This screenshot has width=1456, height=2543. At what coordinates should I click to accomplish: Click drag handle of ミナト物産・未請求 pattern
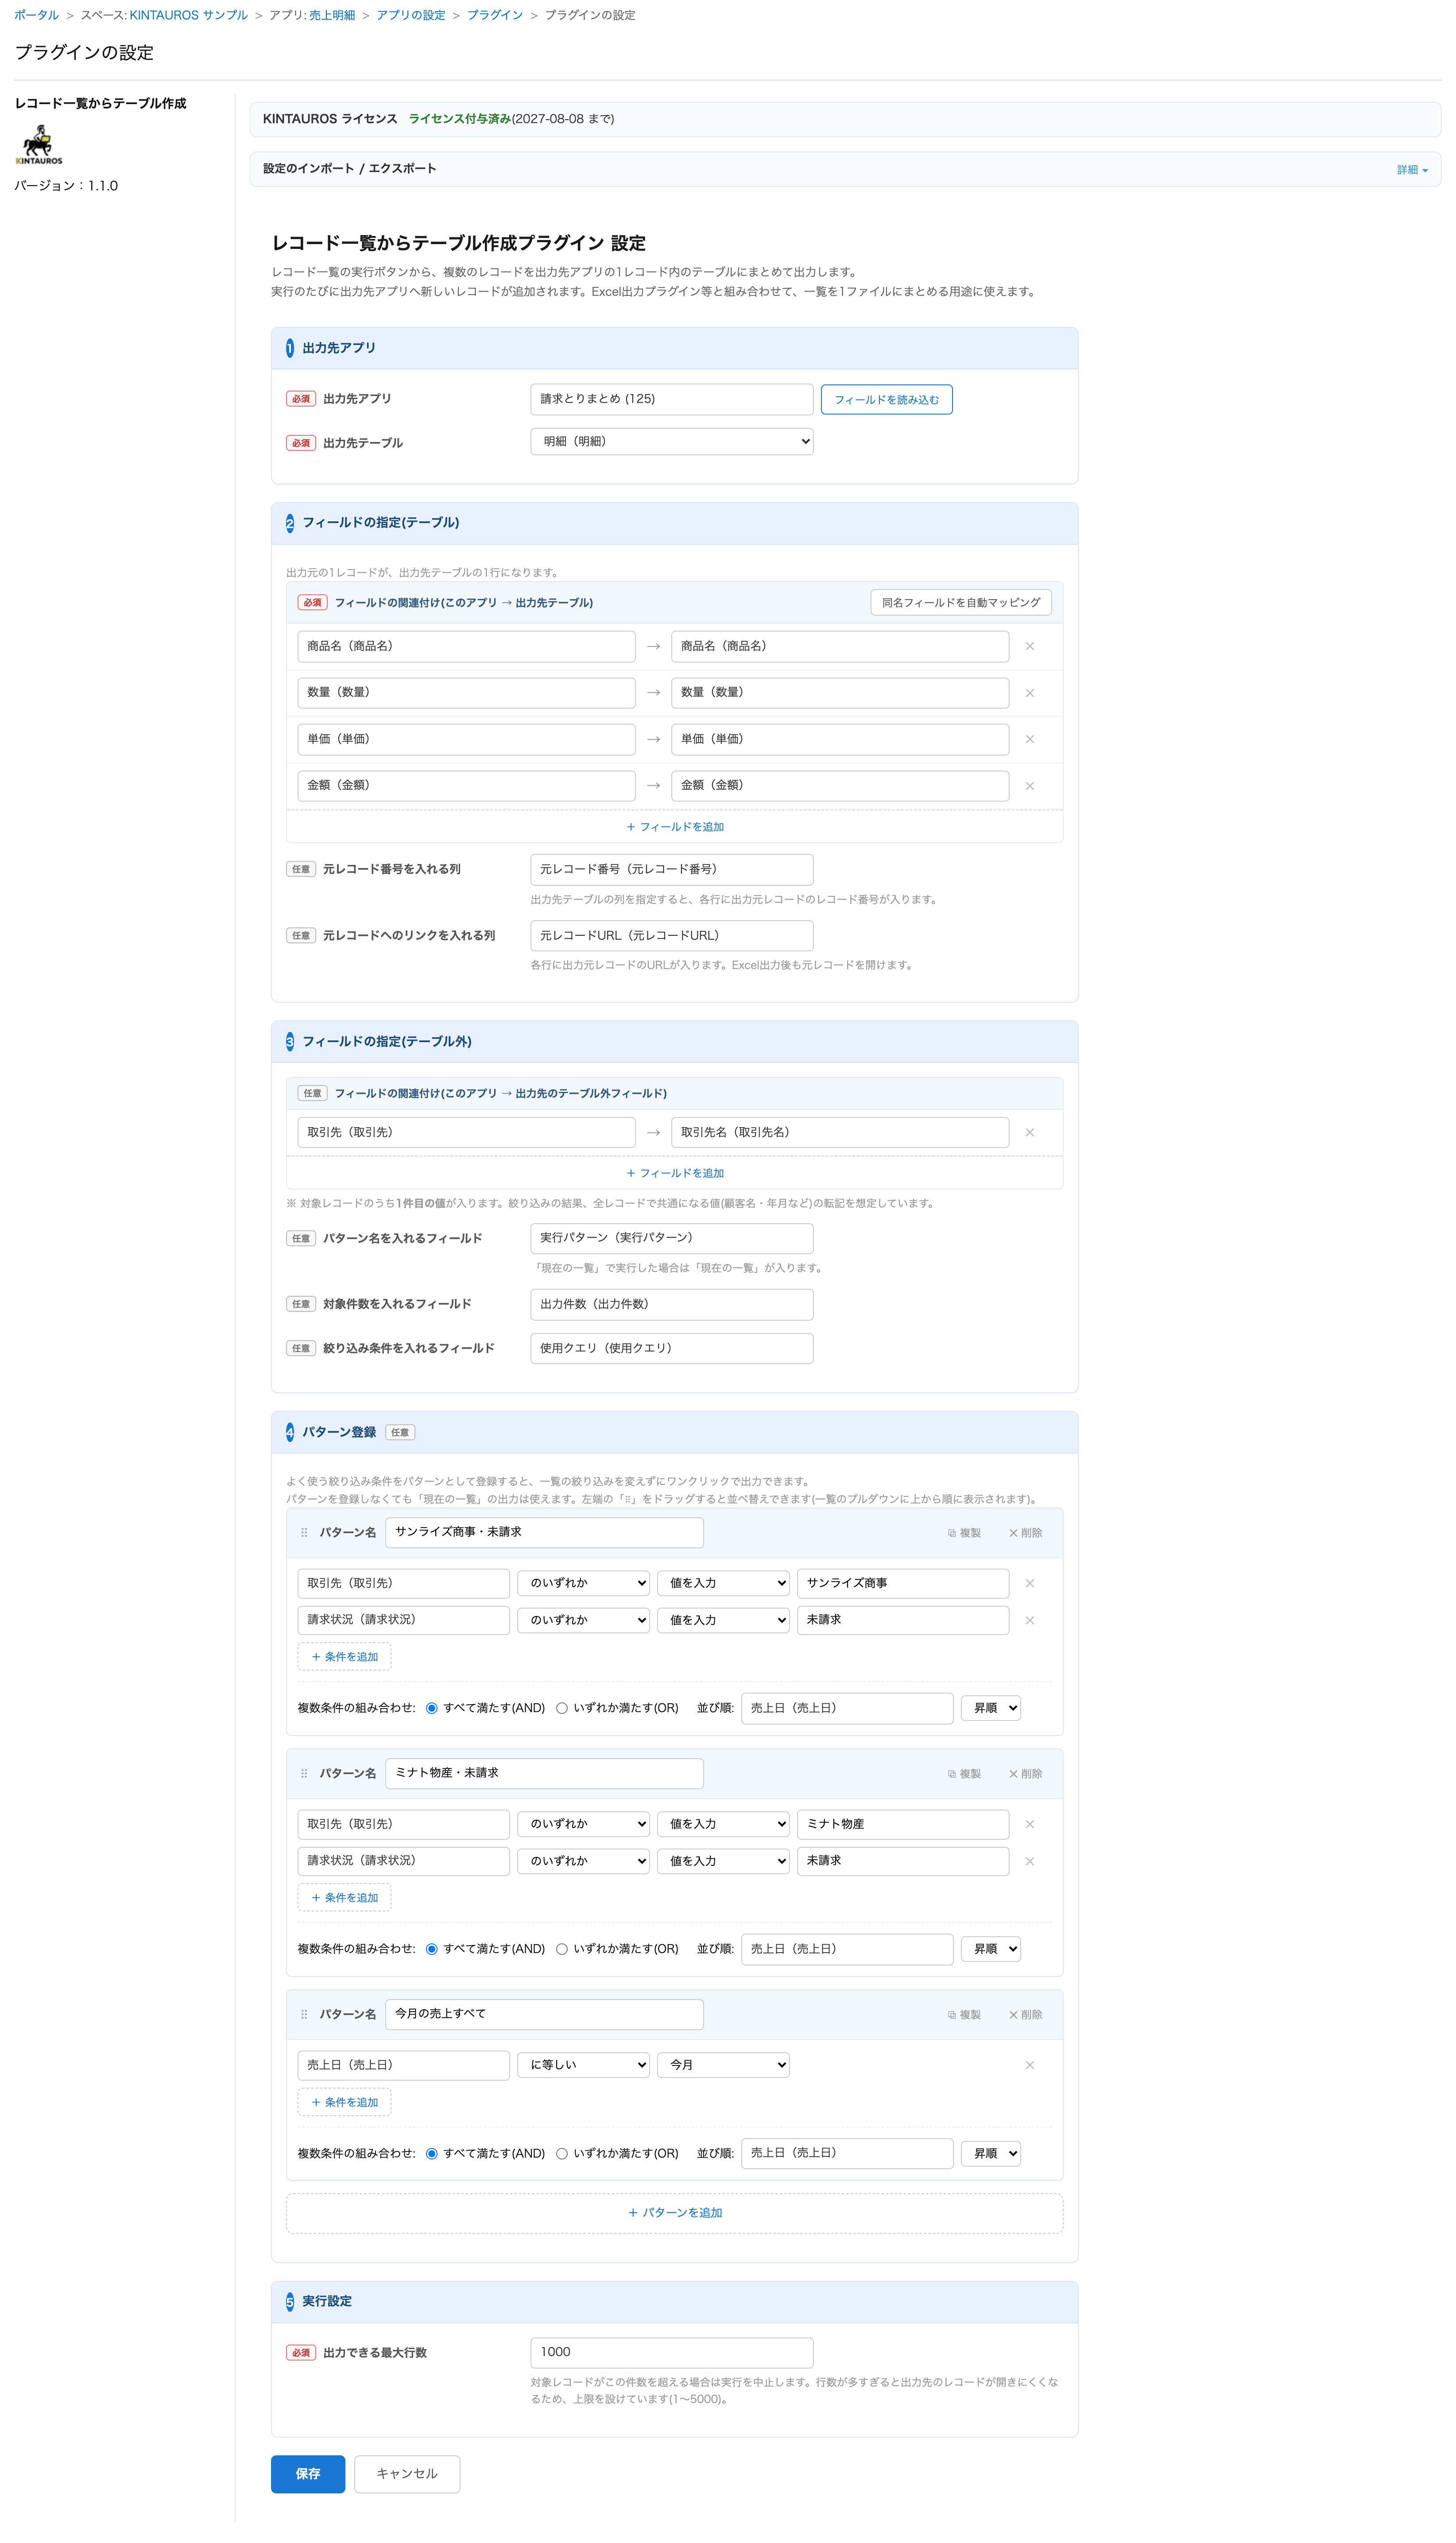pyautogui.click(x=304, y=1774)
